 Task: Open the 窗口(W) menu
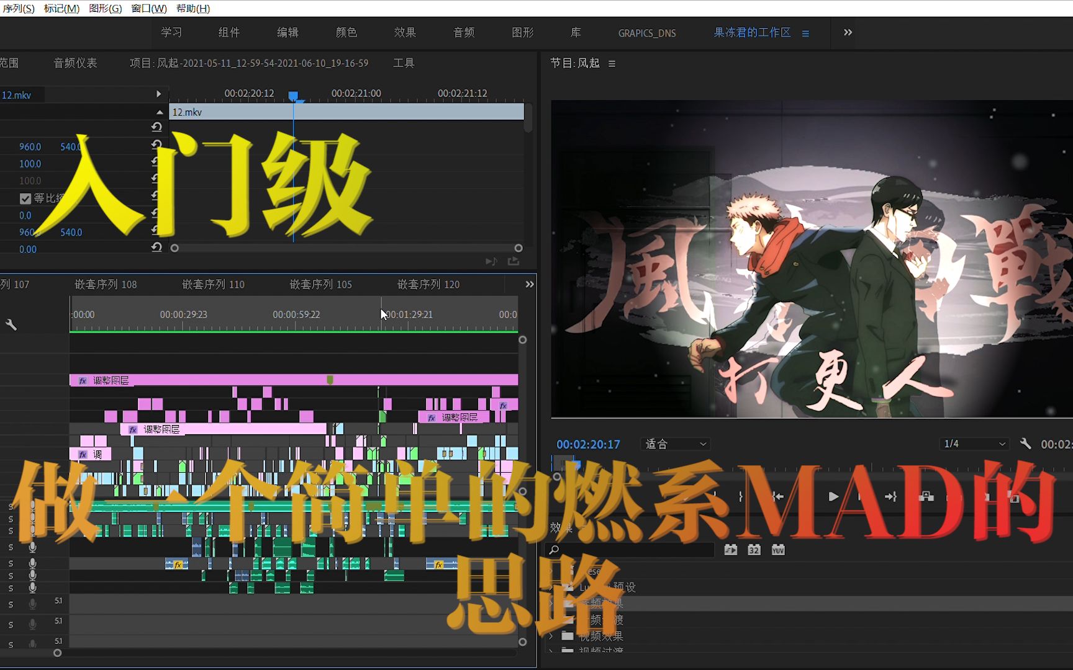[x=149, y=8]
